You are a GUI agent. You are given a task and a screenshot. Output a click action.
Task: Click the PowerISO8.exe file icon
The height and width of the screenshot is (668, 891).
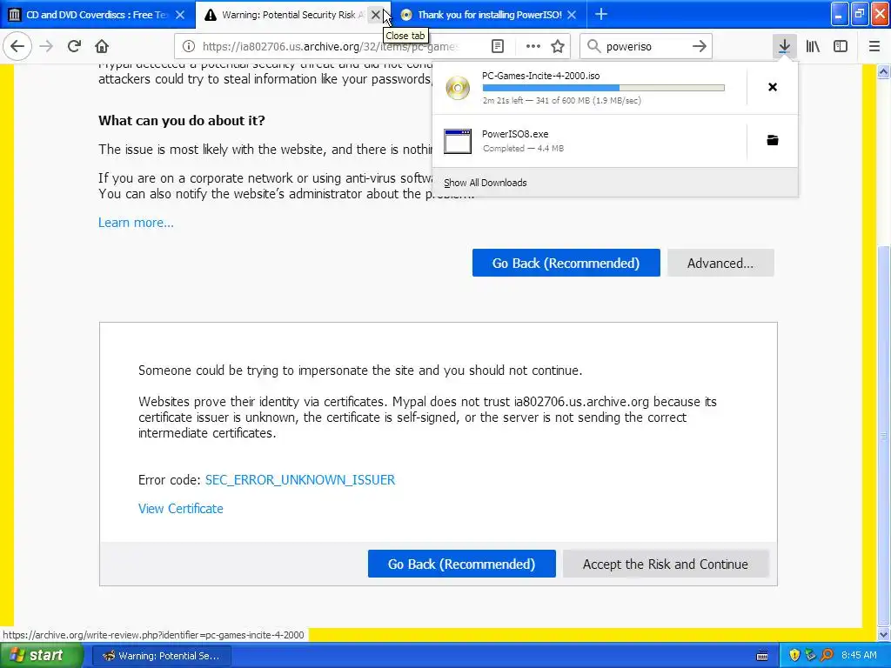[458, 141]
